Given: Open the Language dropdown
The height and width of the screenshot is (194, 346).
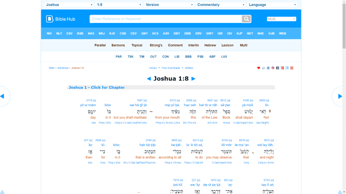Looking at the screenshot, I should (272, 5).
